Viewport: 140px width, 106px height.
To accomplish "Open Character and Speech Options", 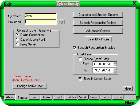I will point(98,15).
